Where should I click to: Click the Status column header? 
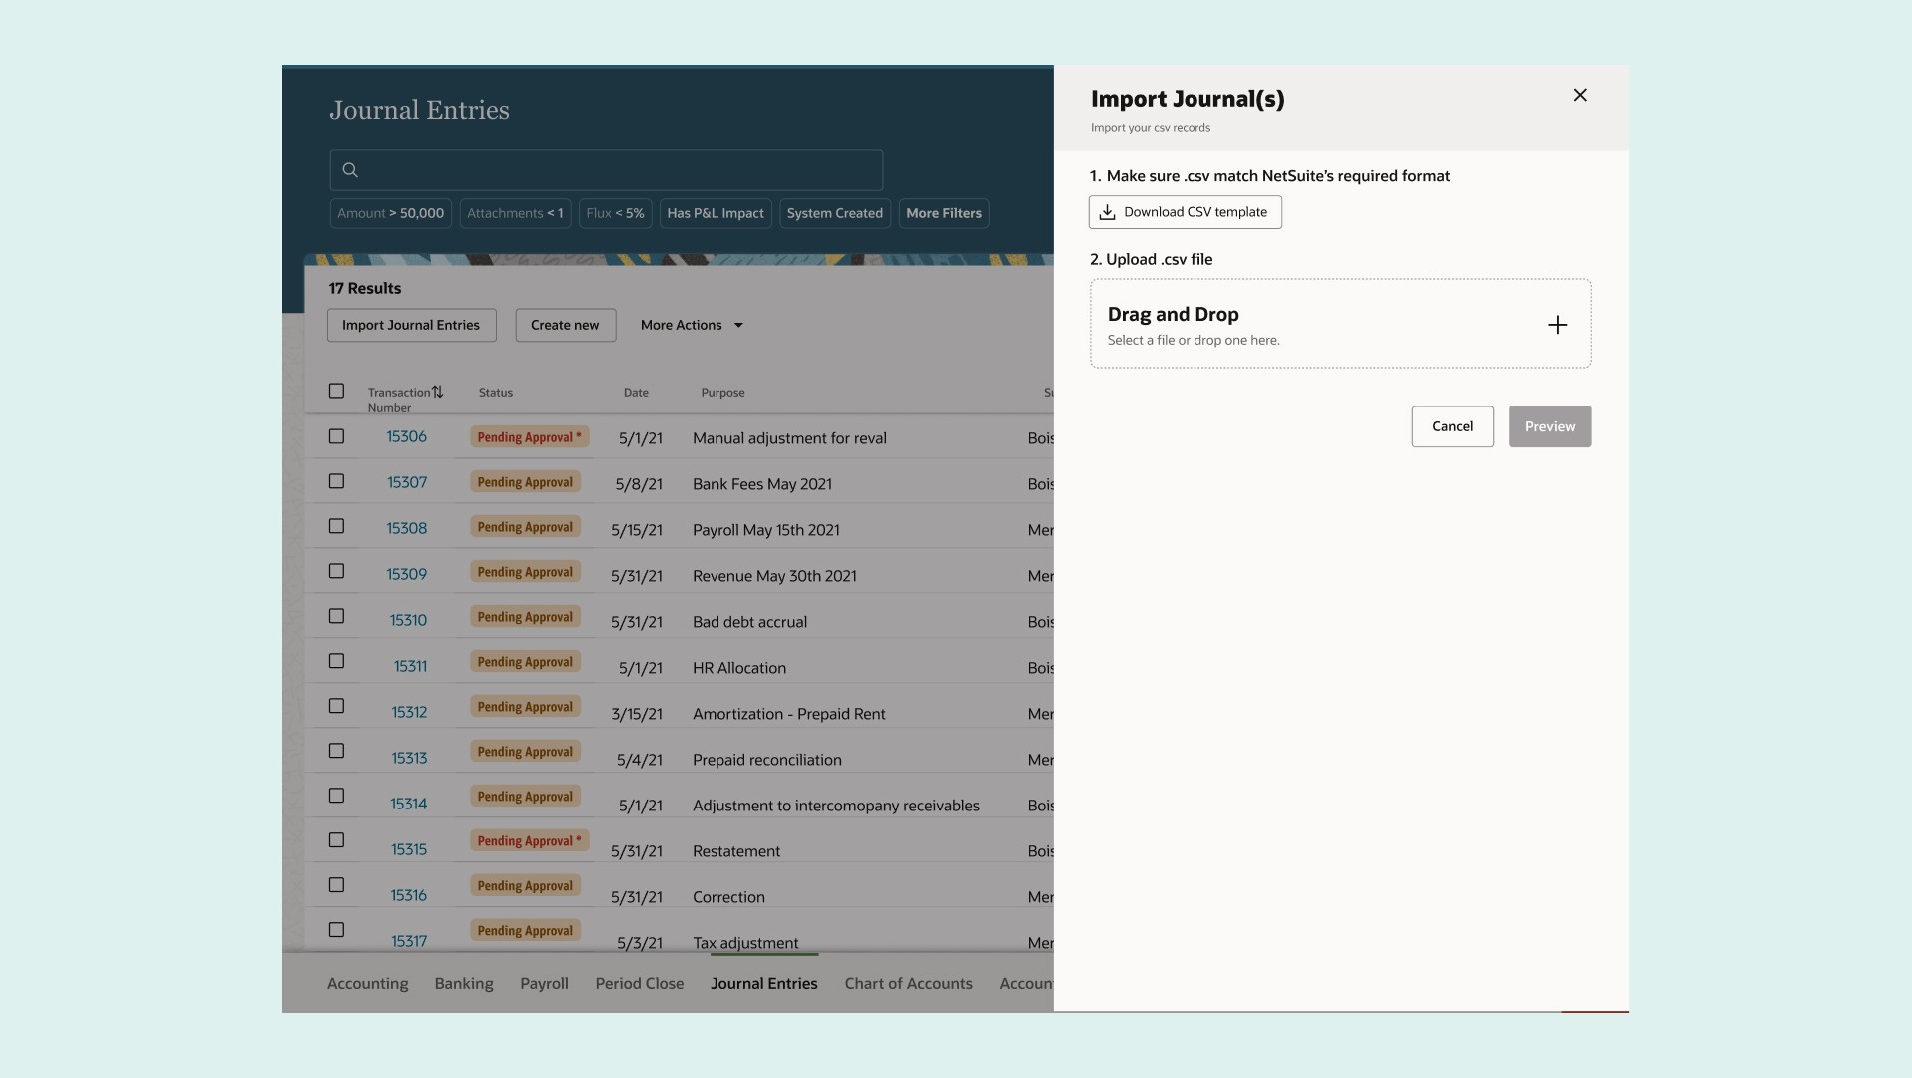point(495,393)
